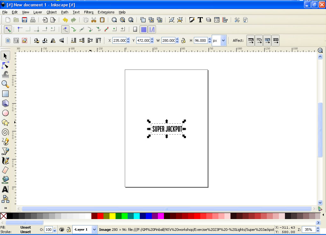The width and height of the screenshot is (326, 235).
Task: Toggle the snap to grid button
Action: coord(144,29)
